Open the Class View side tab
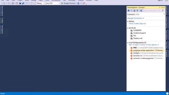This screenshot has height=95, width=169. tap(167, 45)
